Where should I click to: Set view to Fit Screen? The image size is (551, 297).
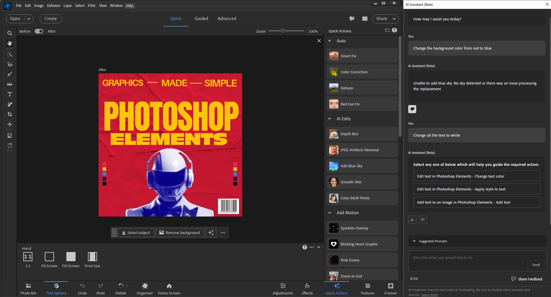[49, 260]
